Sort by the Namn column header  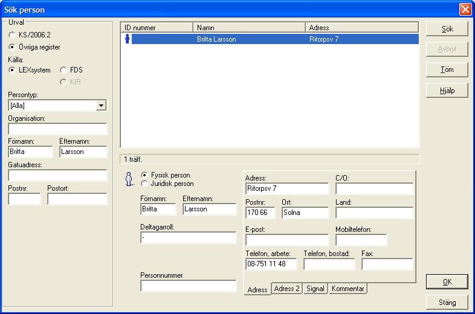click(249, 28)
